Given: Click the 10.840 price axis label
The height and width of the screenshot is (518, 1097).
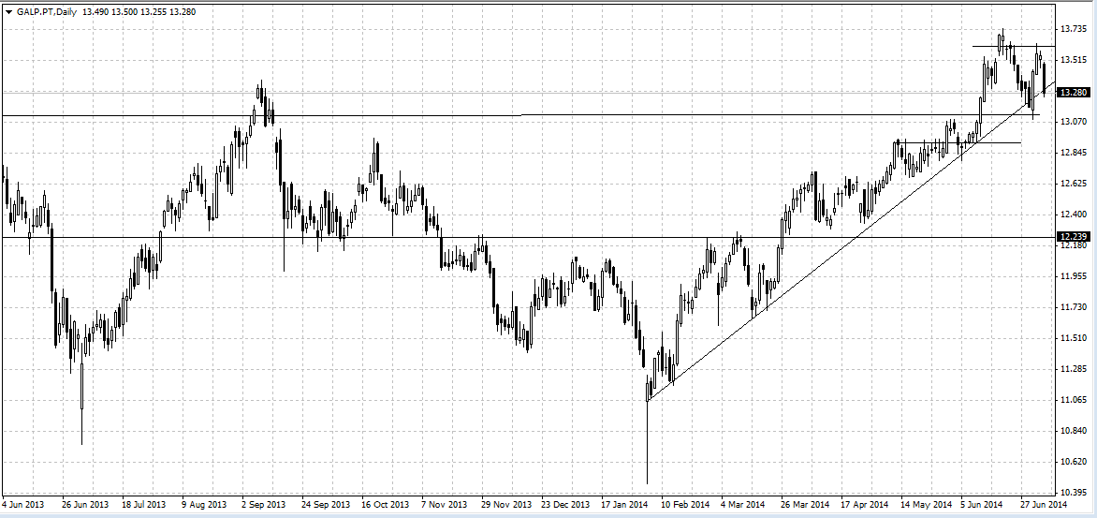Looking at the screenshot, I should (1073, 431).
